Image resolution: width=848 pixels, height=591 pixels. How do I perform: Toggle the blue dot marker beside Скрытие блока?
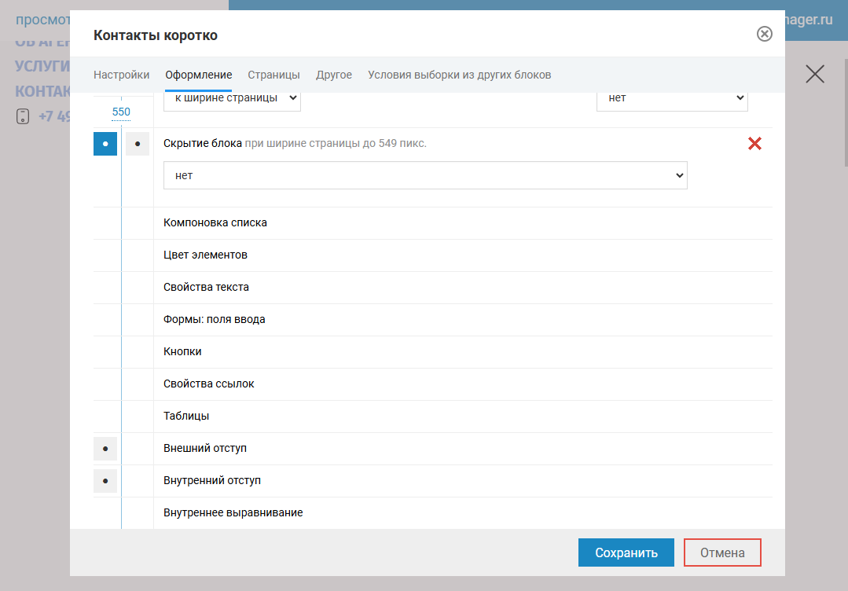[105, 144]
